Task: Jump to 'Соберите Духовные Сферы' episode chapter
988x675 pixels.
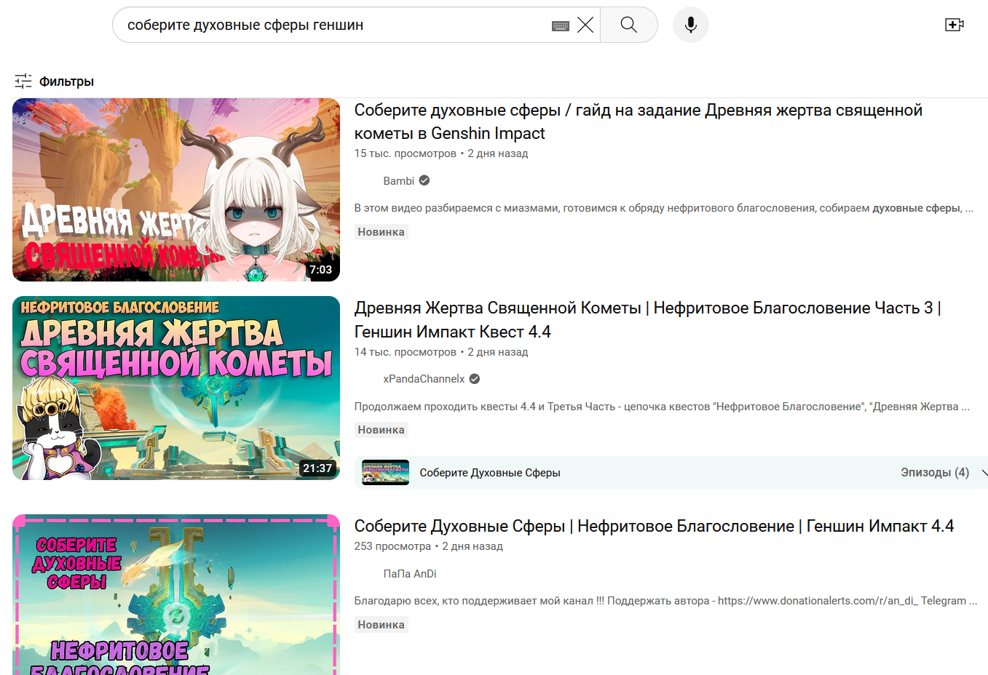Action: (x=490, y=473)
